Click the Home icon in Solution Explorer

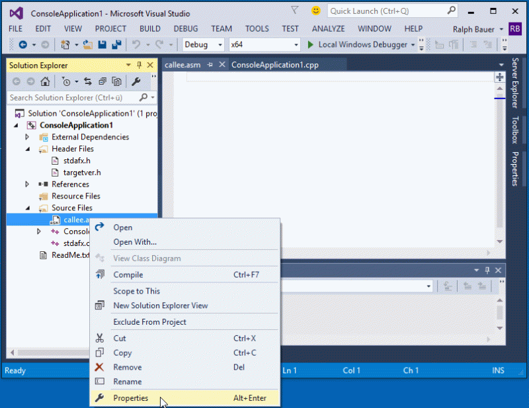tap(46, 81)
